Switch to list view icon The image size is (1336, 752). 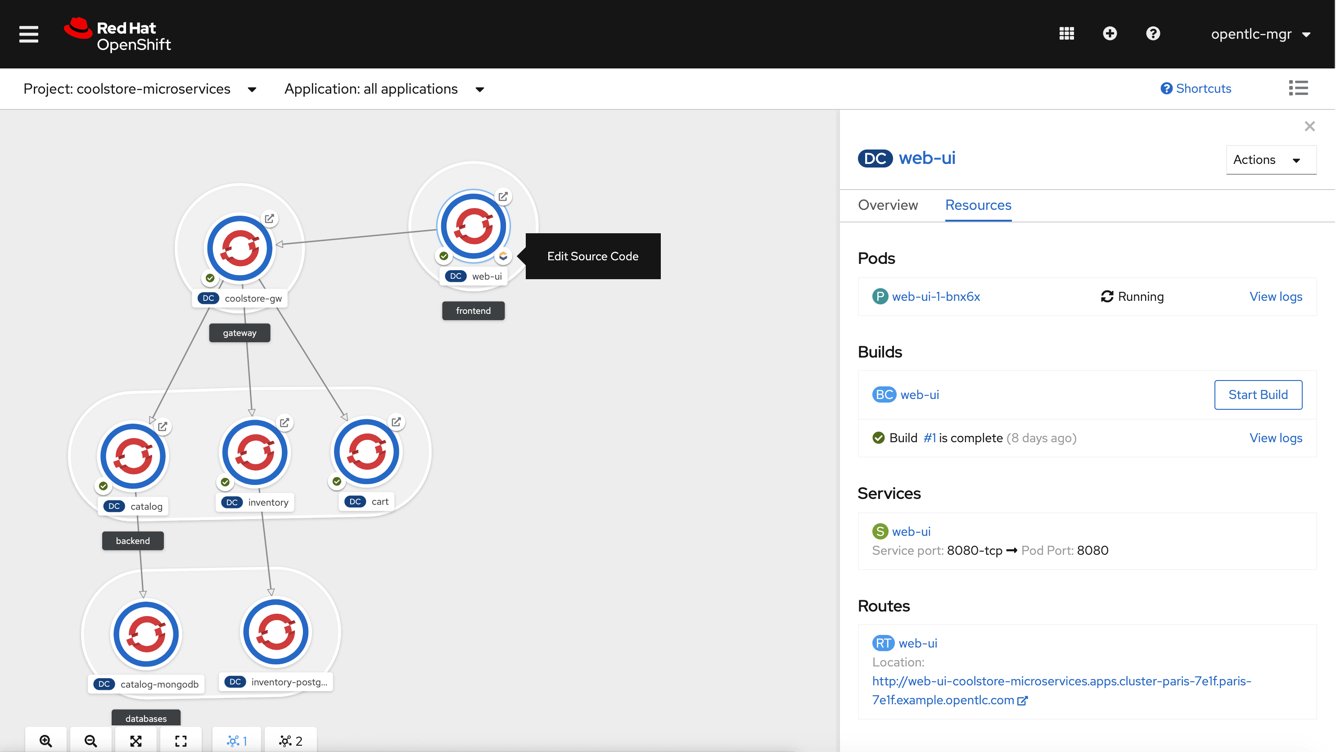click(x=1298, y=88)
